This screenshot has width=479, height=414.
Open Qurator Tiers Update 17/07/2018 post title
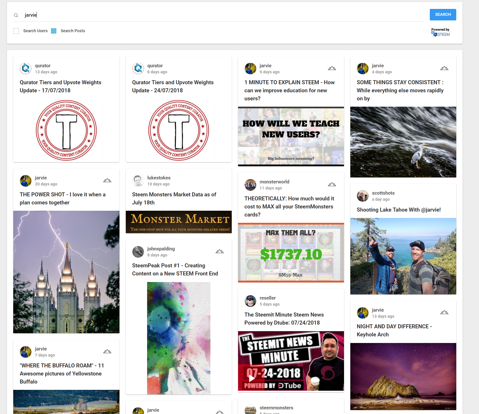pyautogui.click(x=60, y=86)
